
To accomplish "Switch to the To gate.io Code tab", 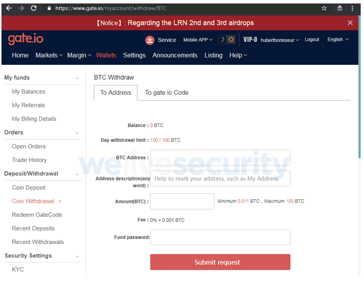I will point(167,93).
